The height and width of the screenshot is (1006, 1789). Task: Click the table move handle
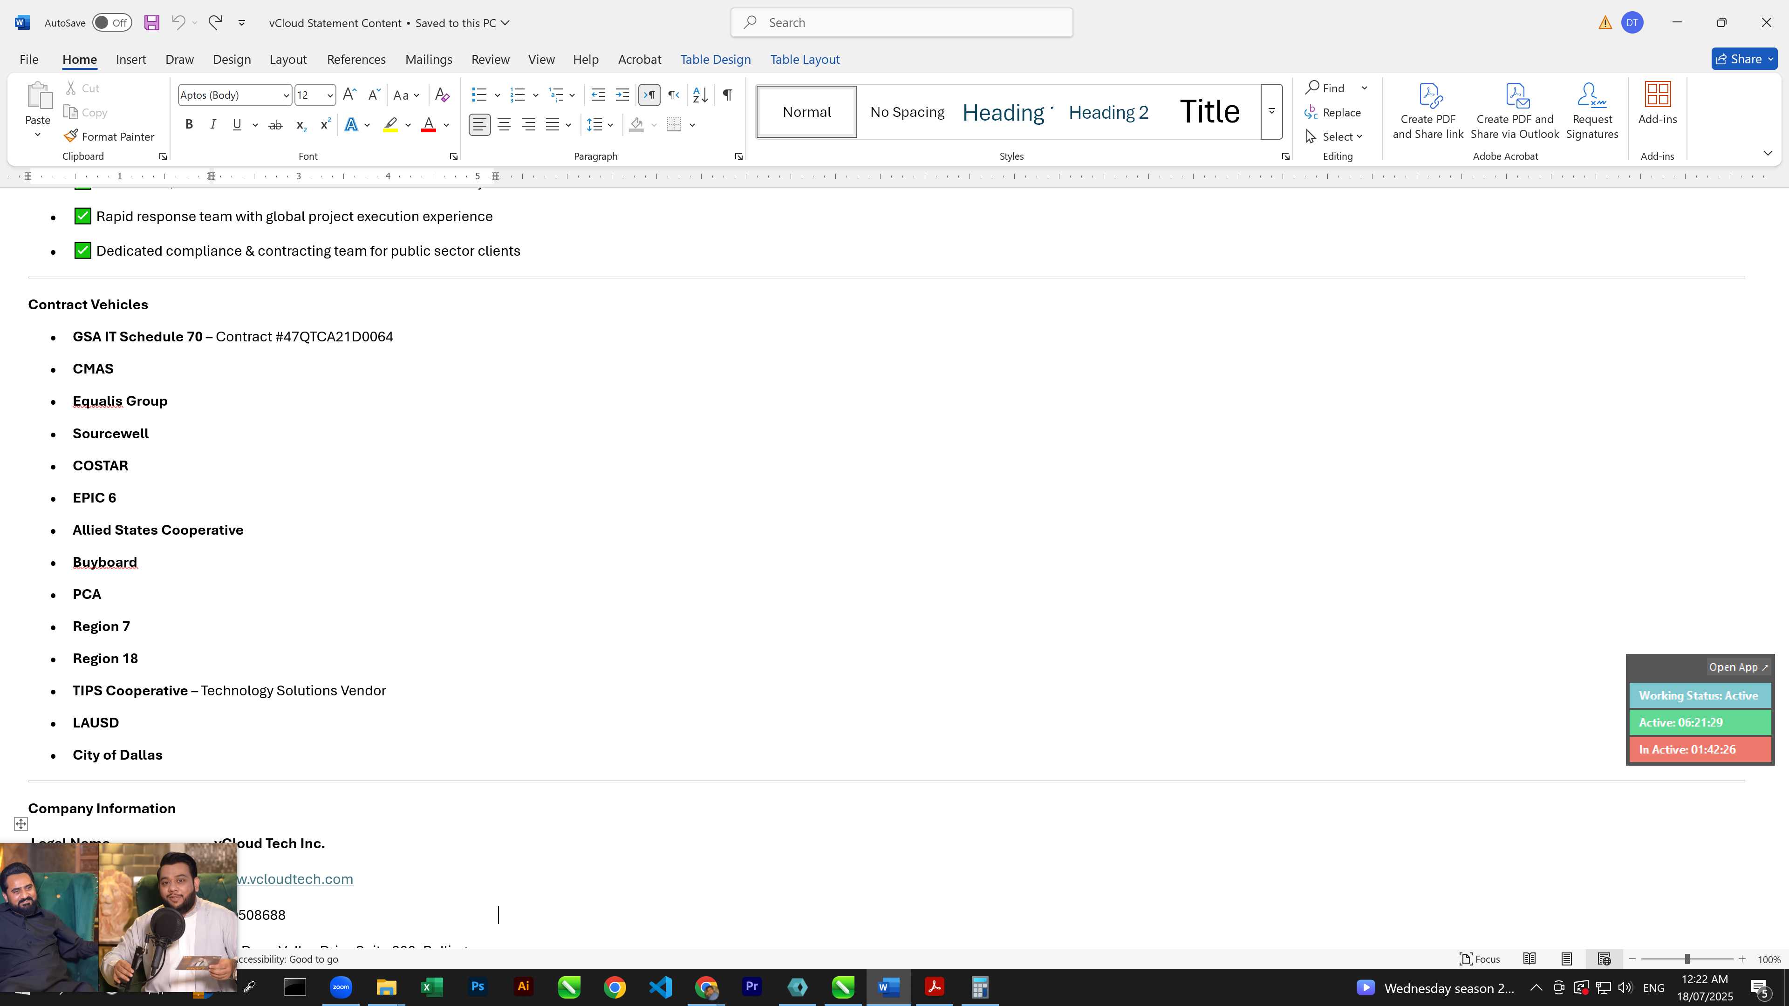click(x=21, y=824)
